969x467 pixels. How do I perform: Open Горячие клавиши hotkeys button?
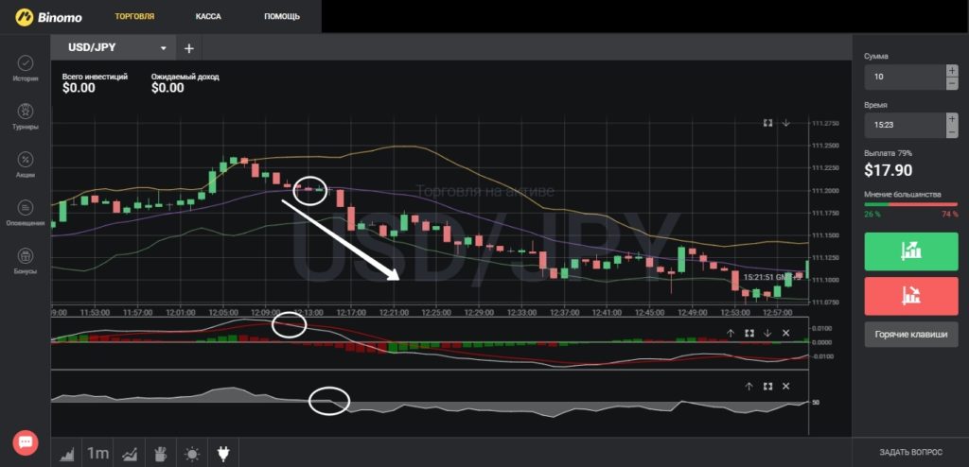pyautogui.click(x=911, y=335)
